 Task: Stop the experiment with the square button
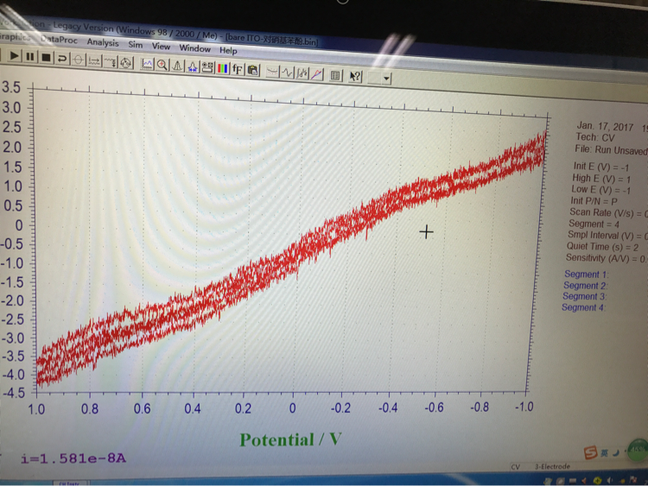[46, 57]
